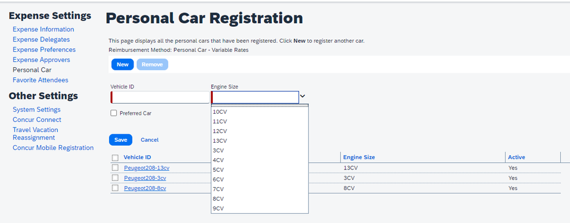Open the Engine Size dropdown arrow
The height and width of the screenshot is (223, 570).
pyautogui.click(x=302, y=97)
